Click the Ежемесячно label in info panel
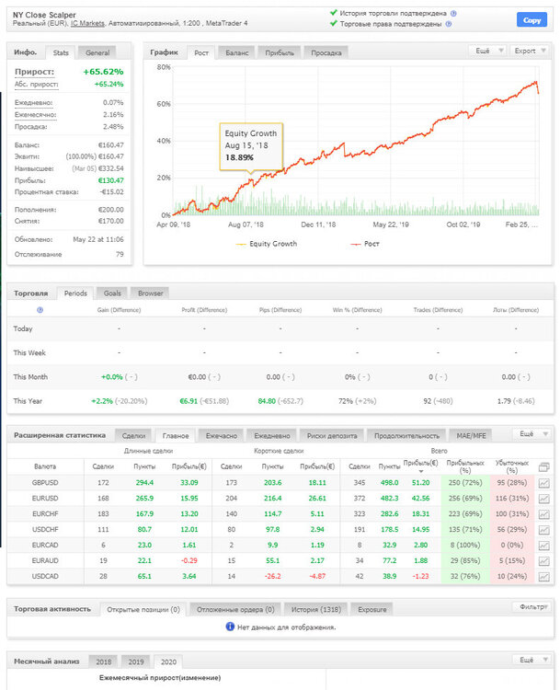Viewport: 560px width, 690px height. tap(35, 114)
